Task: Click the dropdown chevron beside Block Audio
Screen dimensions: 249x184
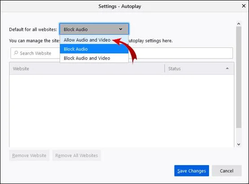Action: click(x=121, y=29)
